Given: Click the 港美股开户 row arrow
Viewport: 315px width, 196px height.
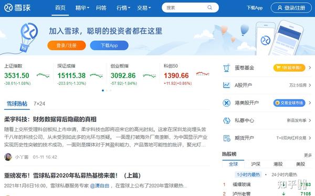Looking at the screenshot, I should coord(310,103).
